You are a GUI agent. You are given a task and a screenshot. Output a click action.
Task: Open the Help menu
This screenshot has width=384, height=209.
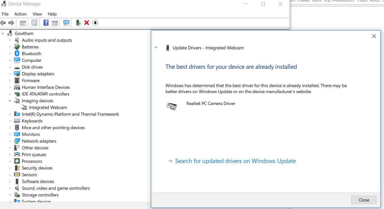point(52,14)
